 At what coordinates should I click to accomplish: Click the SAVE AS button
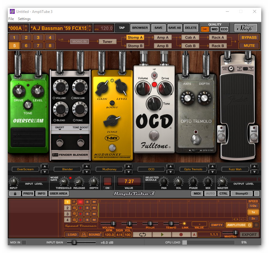tap(174, 28)
